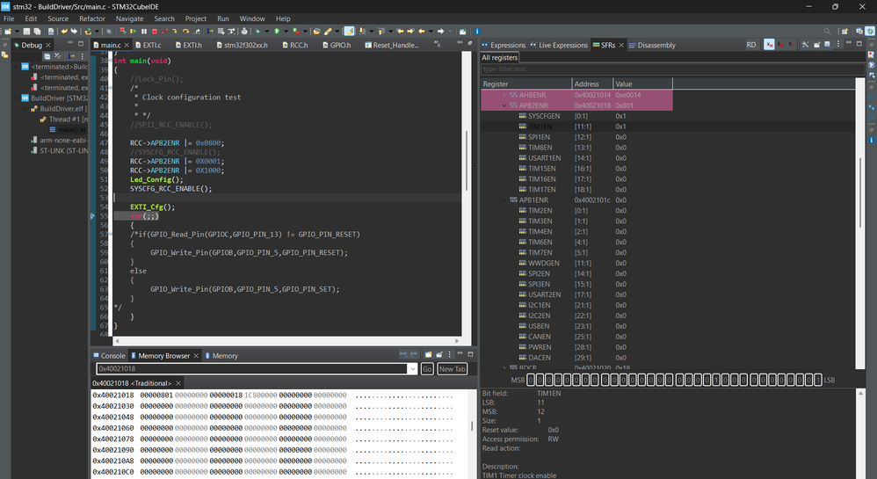Click the RD button in SFRs panel

[x=751, y=45]
